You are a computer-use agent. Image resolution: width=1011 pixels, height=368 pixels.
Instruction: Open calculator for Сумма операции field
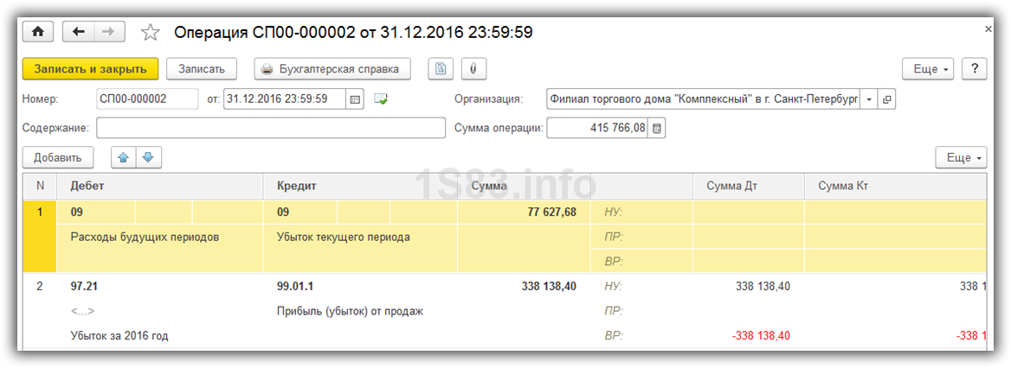tap(657, 129)
